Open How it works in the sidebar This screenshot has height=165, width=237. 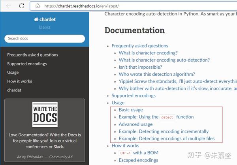coord(19,81)
